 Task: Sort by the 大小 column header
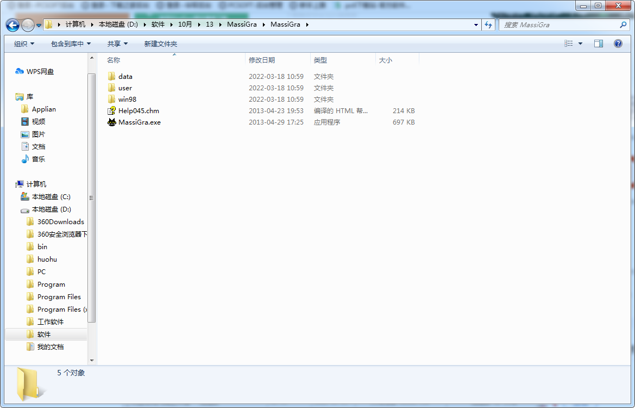(397, 60)
